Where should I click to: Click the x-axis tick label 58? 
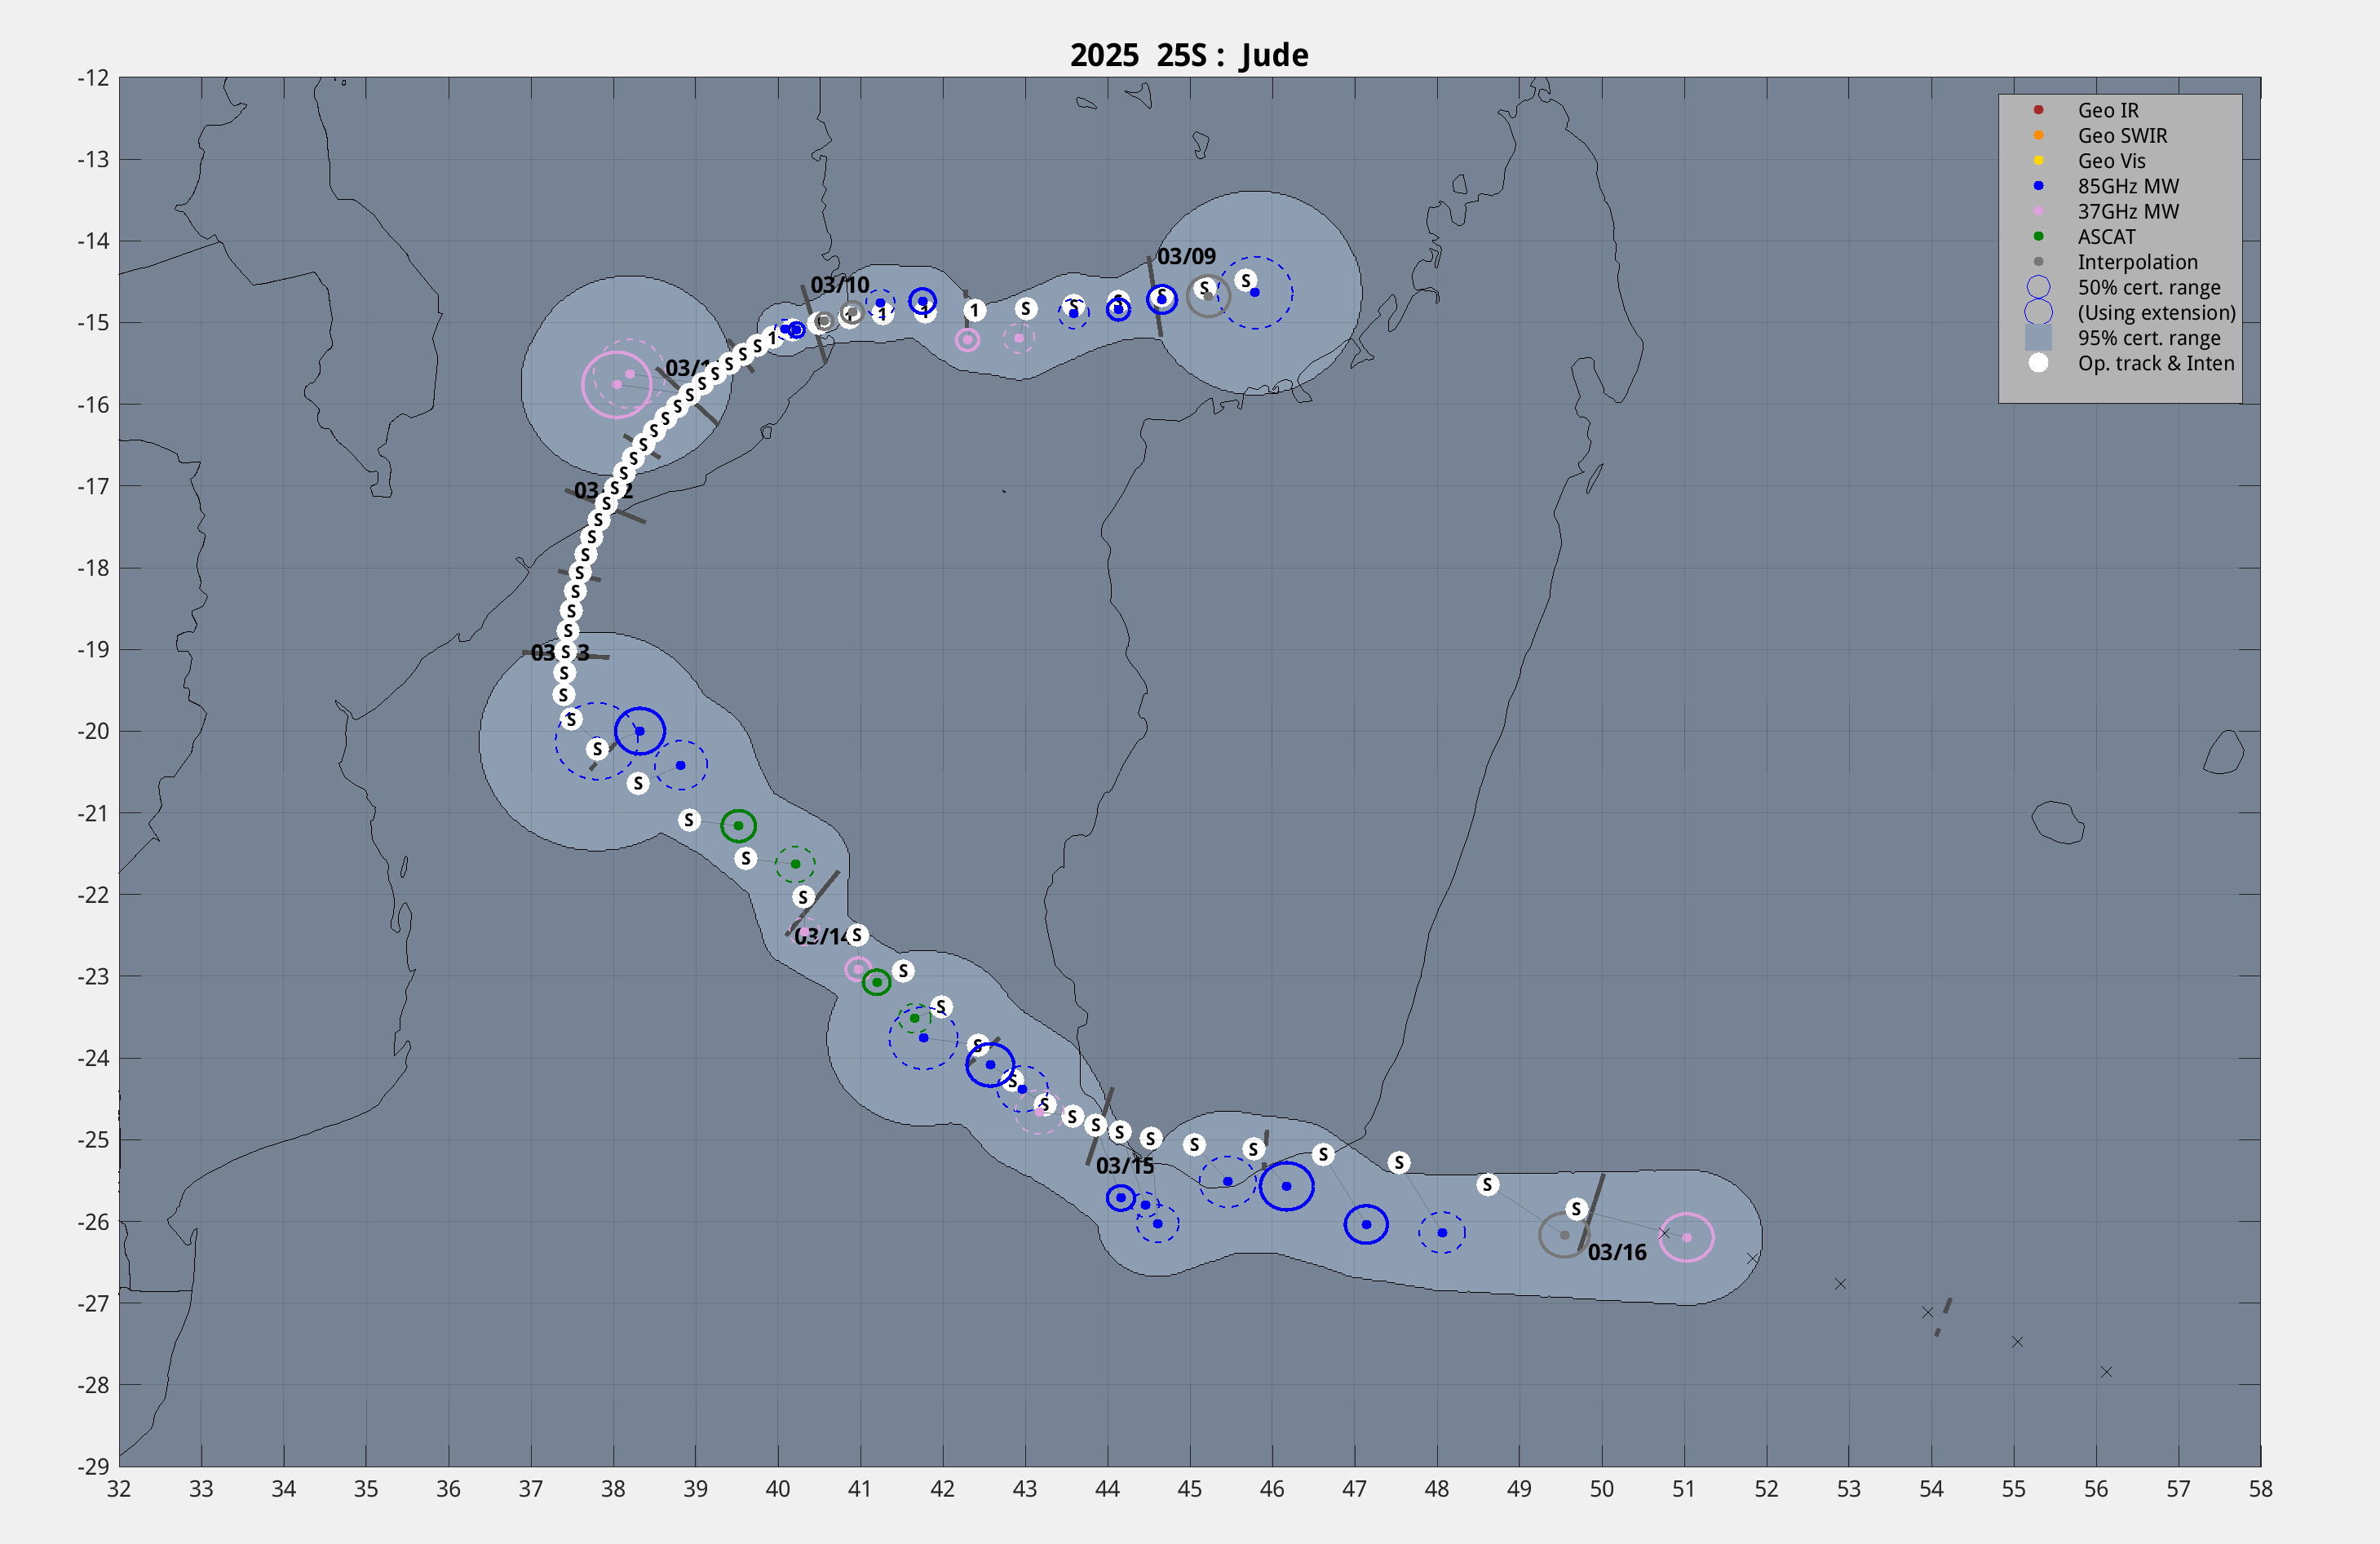tap(2260, 1489)
